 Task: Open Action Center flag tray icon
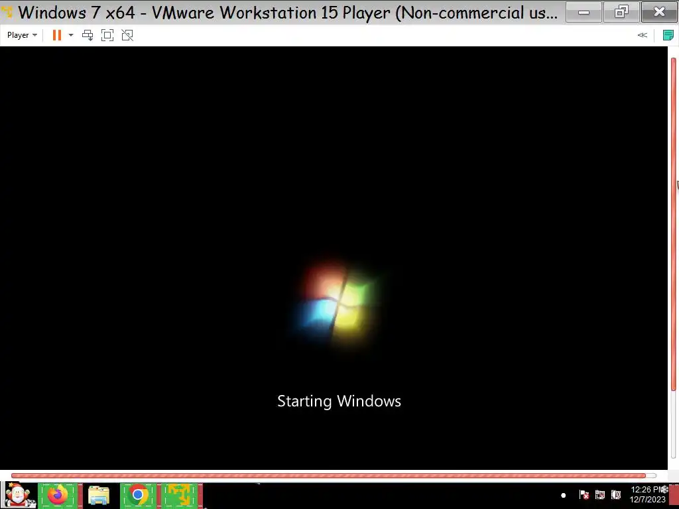coord(584,494)
